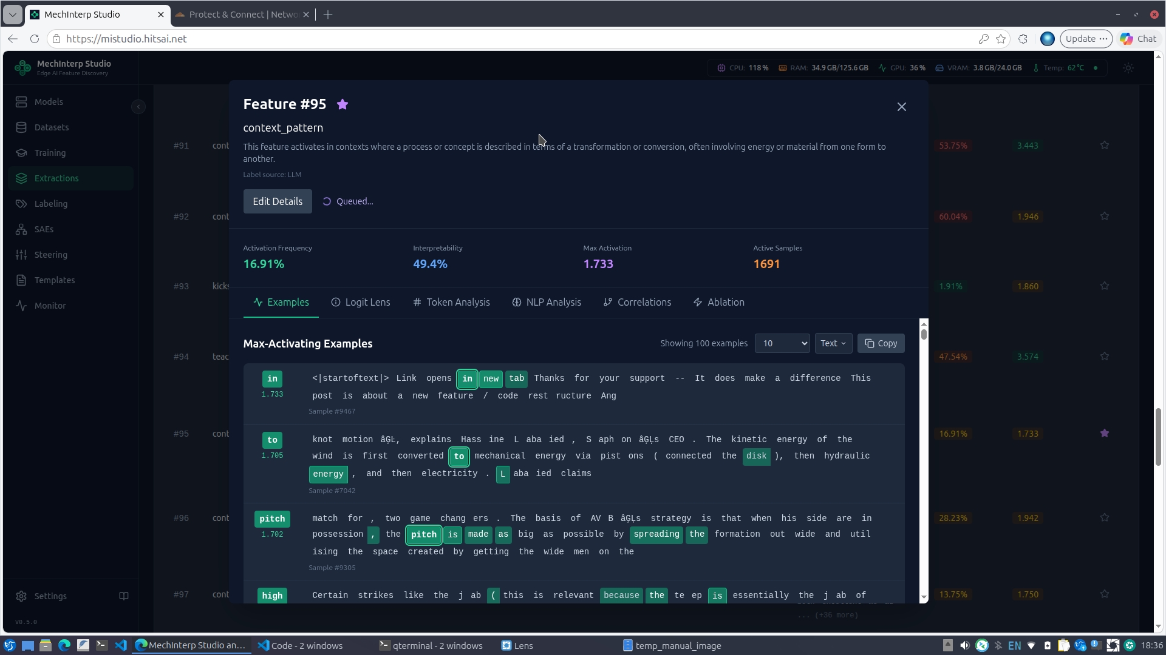1166x655 pixels.
Task: Star feature row #93
Action: coord(1105,286)
